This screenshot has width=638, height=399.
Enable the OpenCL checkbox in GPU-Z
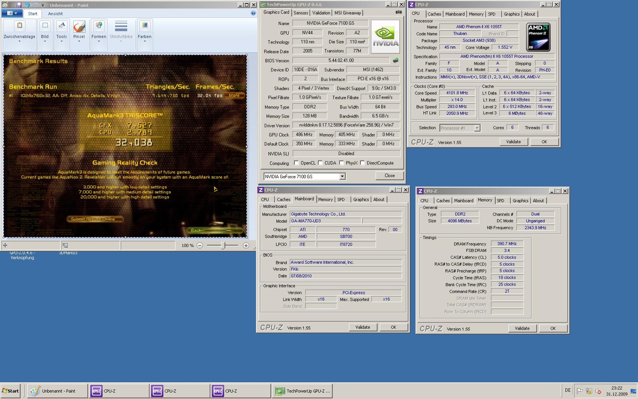296,163
